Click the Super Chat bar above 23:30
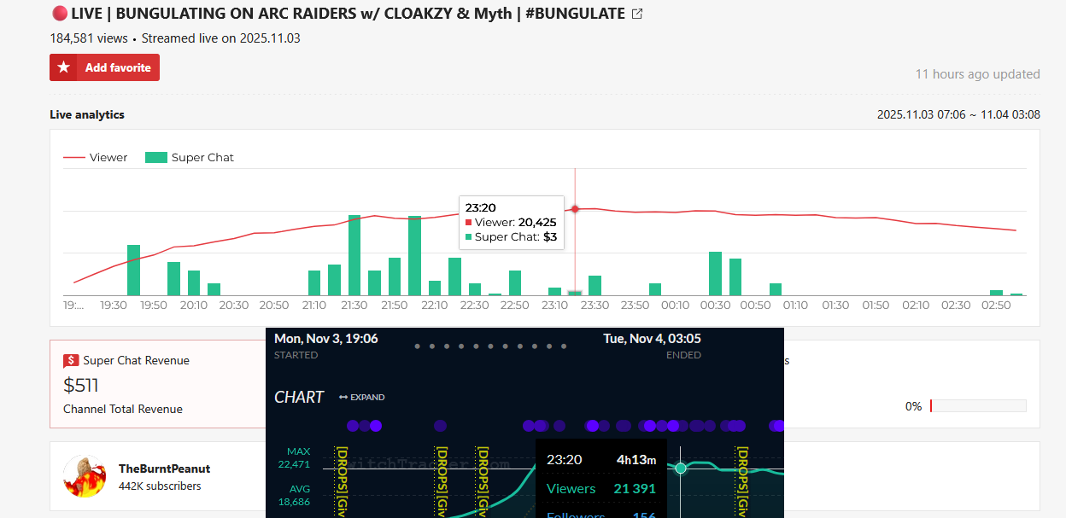Viewport: 1066px width, 518px height. [594, 285]
